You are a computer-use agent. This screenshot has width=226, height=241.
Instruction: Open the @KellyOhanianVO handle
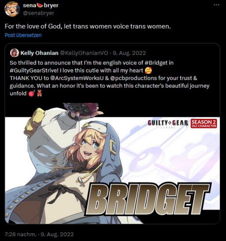tap(84, 53)
